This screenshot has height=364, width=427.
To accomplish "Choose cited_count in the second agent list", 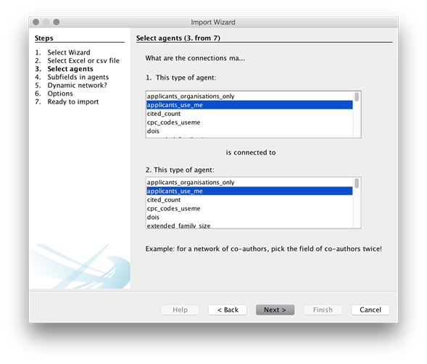I will pos(249,199).
